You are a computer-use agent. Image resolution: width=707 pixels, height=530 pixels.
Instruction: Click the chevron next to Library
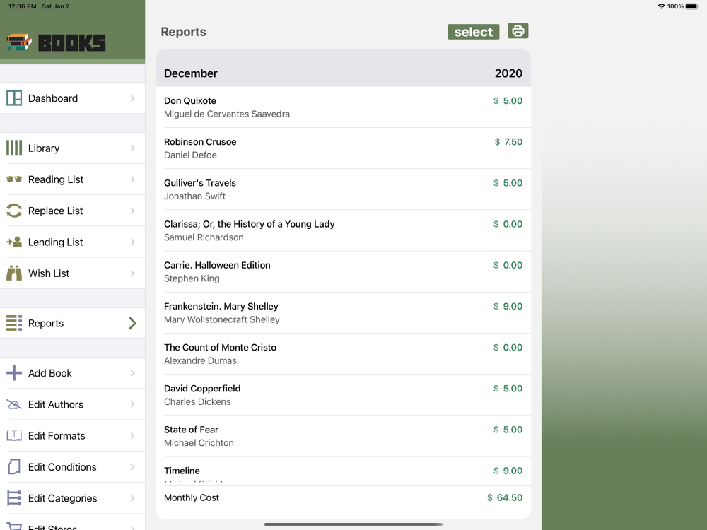(x=133, y=148)
